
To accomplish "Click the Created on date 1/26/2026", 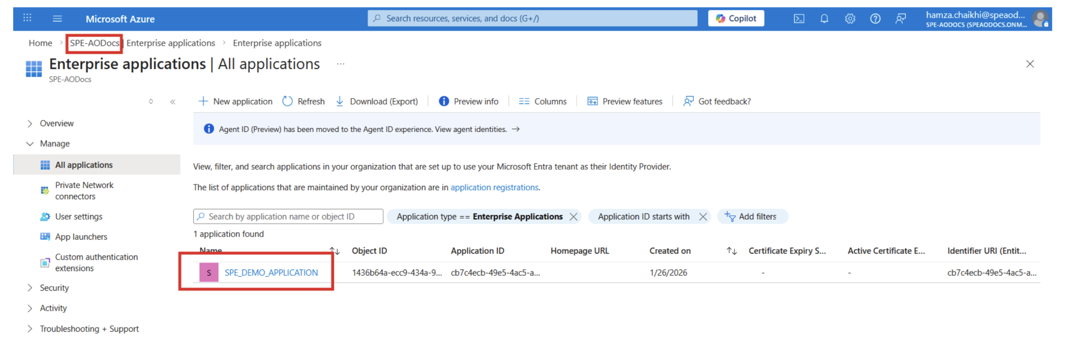I will click(x=668, y=273).
